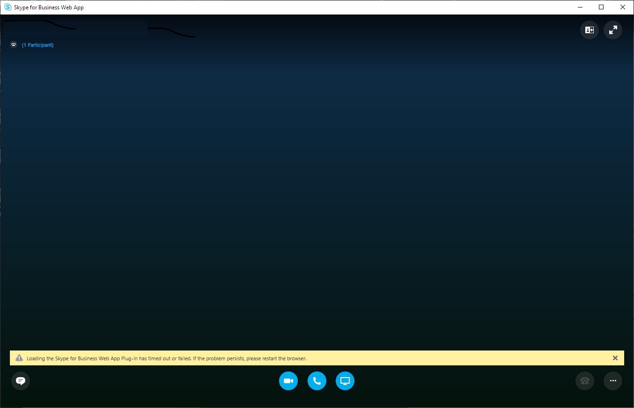Dismiss the yellow plug-in warning banner
The height and width of the screenshot is (408, 634).
click(x=615, y=358)
